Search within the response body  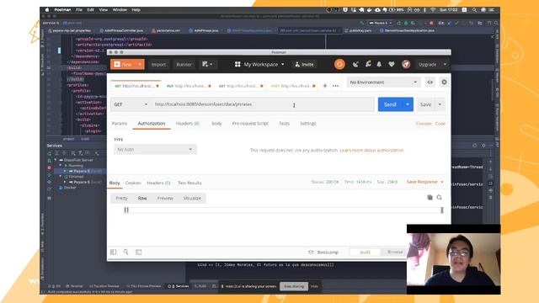pos(440,197)
